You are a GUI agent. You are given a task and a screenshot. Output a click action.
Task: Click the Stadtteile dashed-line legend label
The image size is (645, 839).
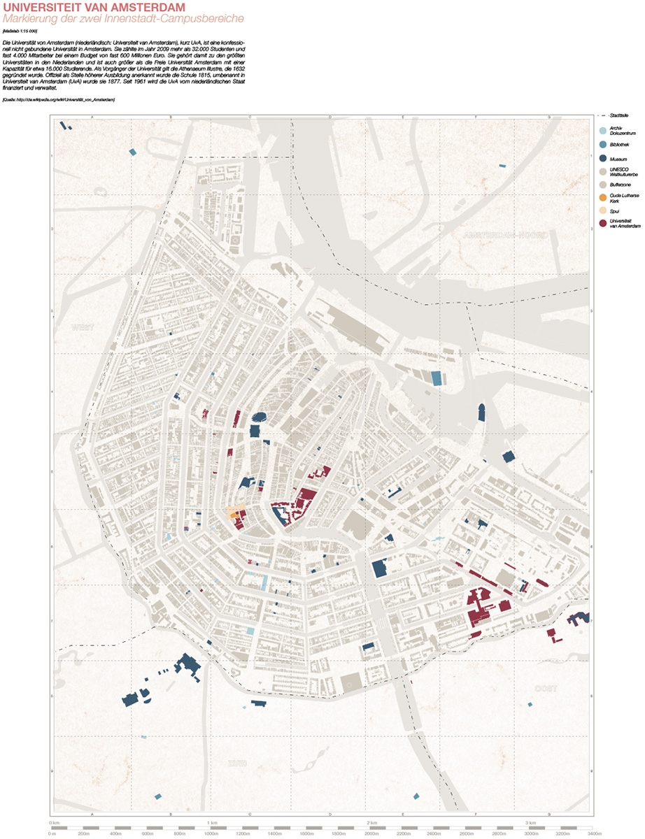coord(618,115)
